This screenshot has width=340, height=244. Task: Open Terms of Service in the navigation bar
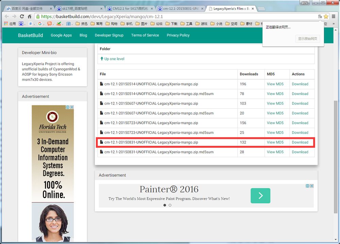(145, 35)
